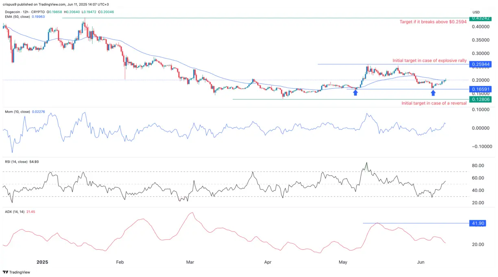Click 'Initial target in case of a reversal' text
Viewport: 498px width, 277px height.
434,103
